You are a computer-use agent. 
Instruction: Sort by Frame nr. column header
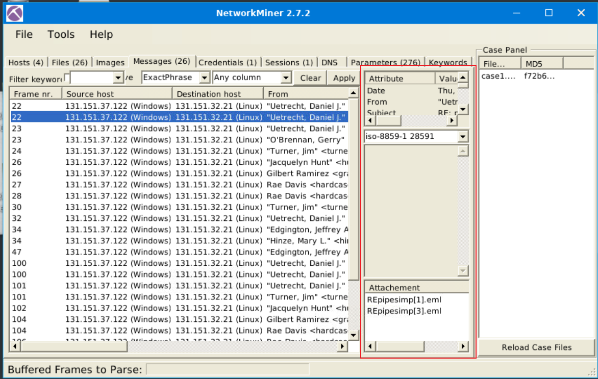point(36,94)
